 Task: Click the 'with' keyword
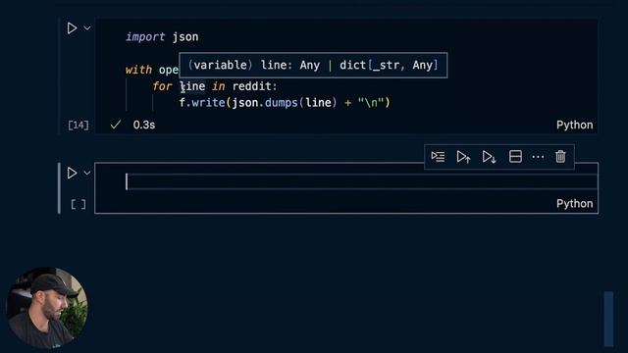coord(138,70)
